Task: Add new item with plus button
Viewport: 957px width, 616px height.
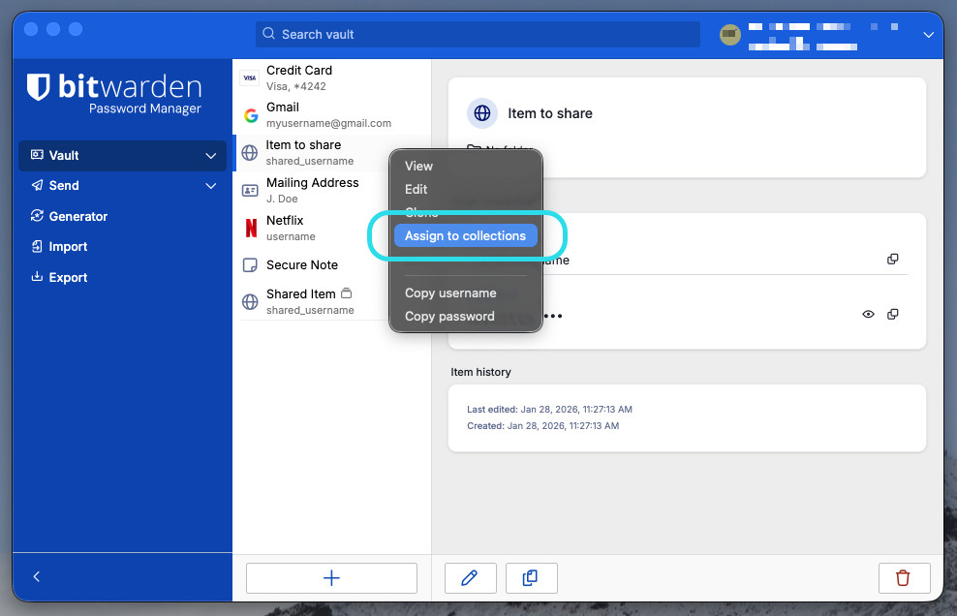Action: tap(331, 578)
